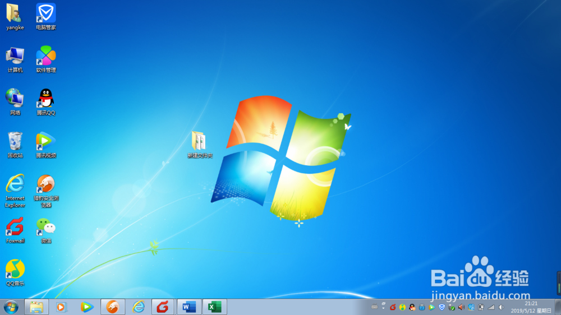The height and width of the screenshot is (315, 561).
Task: Click the keyboard input method tray icon
Action: click(x=374, y=307)
